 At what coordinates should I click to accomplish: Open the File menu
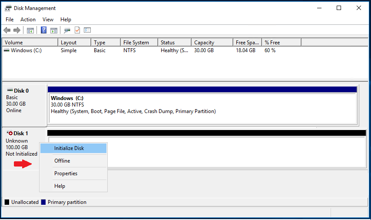(x=10, y=20)
